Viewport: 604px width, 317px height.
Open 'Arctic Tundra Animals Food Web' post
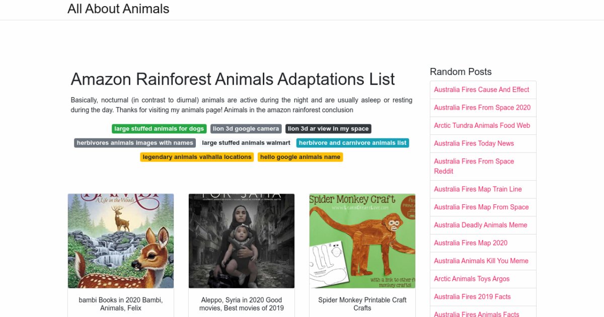(482, 125)
